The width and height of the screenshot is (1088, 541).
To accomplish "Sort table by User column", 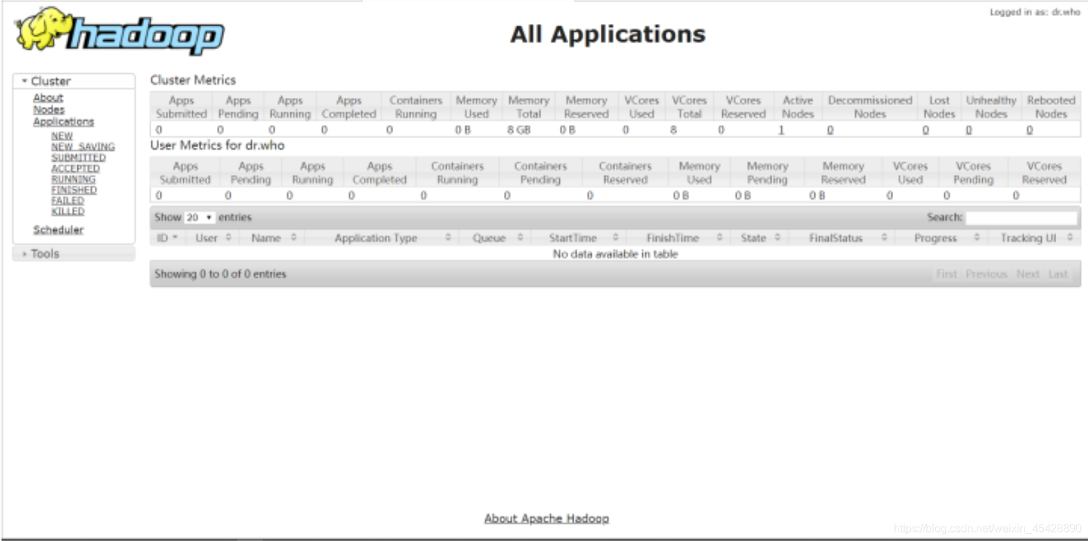I will click(x=212, y=238).
